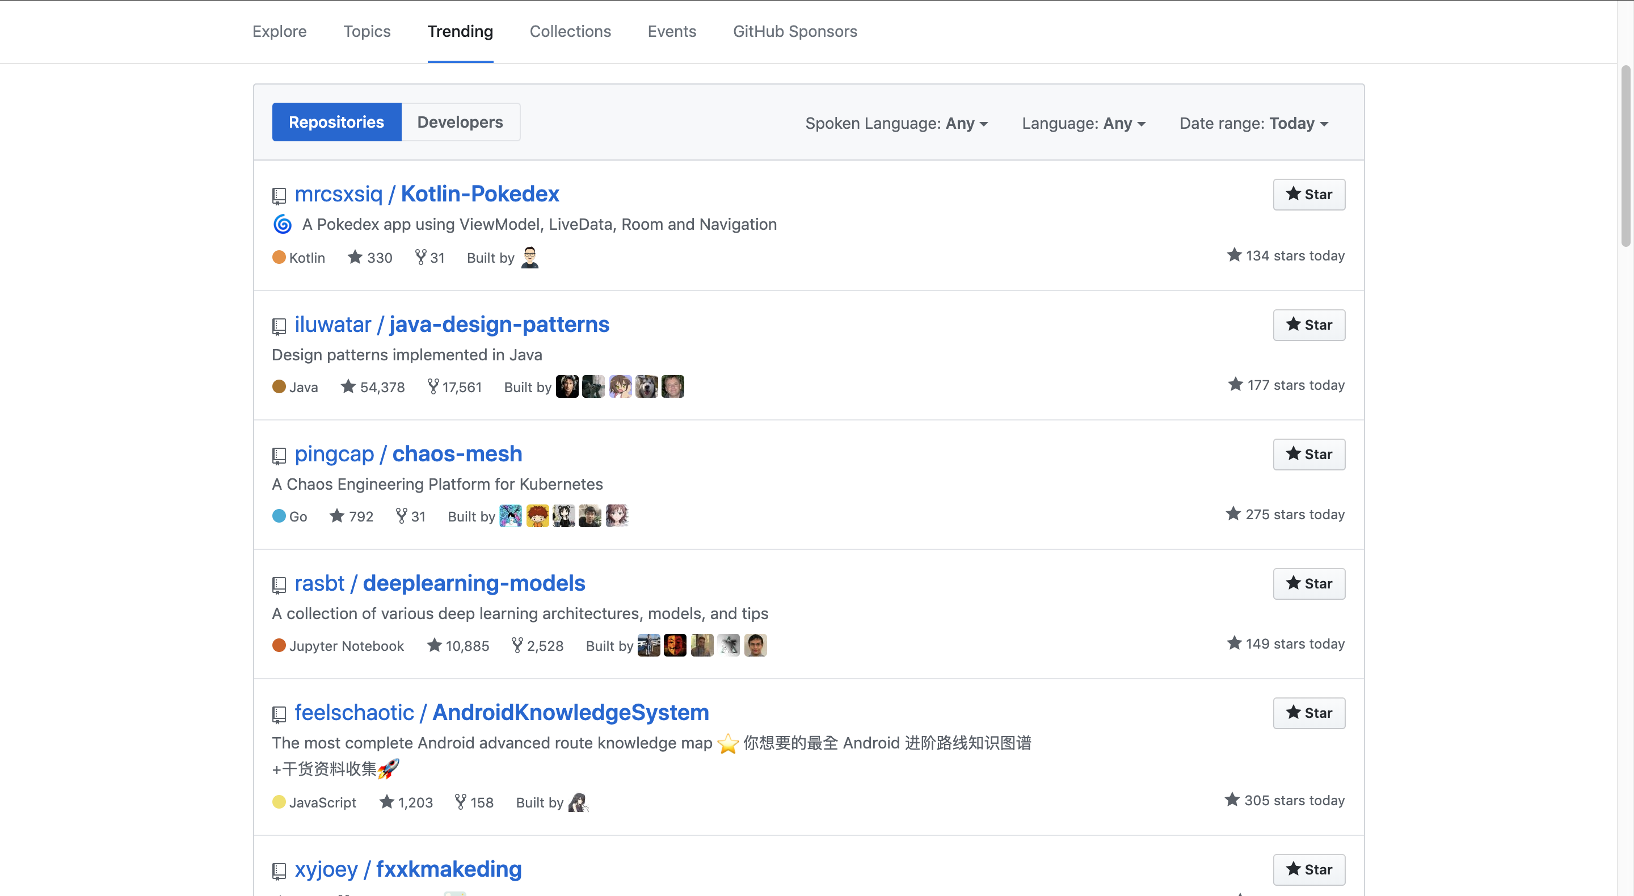View deeplearning-models forks 2,528
The image size is (1634, 896).
point(538,646)
